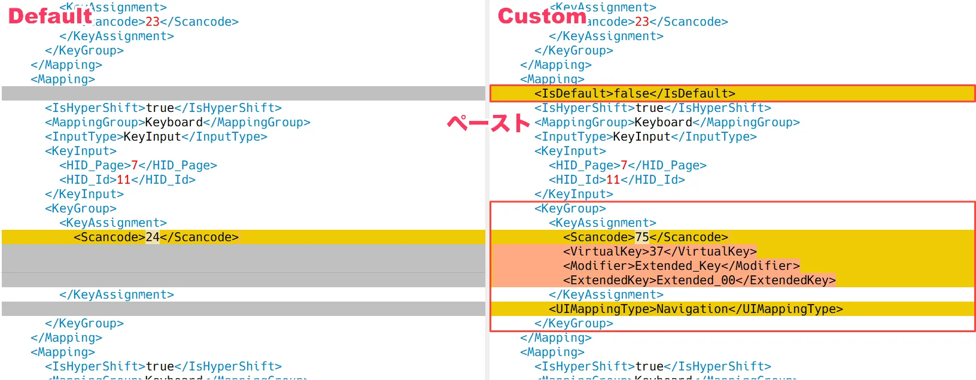Select HID_Id 11 line in Default pane
The width and height of the screenshot is (976, 380).
(x=127, y=180)
